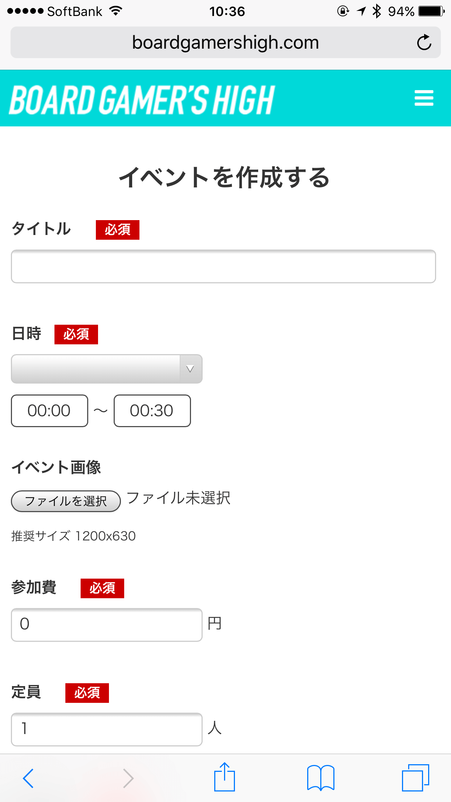Click the ファイルを選択 button
The height and width of the screenshot is (802, 451).
pos(66,501)
